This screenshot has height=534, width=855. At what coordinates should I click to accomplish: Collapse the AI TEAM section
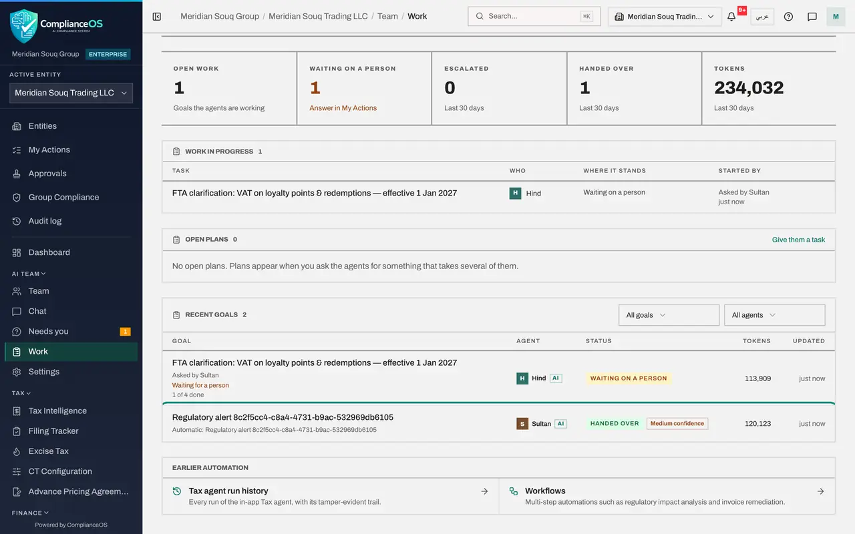[x=29, y=274]
